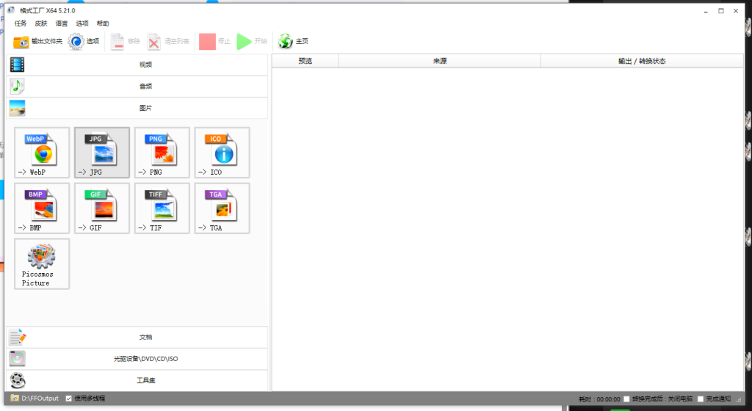Select the TIF converter tile

(x=162, y=208)
